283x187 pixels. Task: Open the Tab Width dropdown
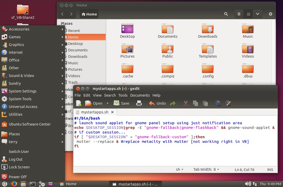click(x=206, y=169)
